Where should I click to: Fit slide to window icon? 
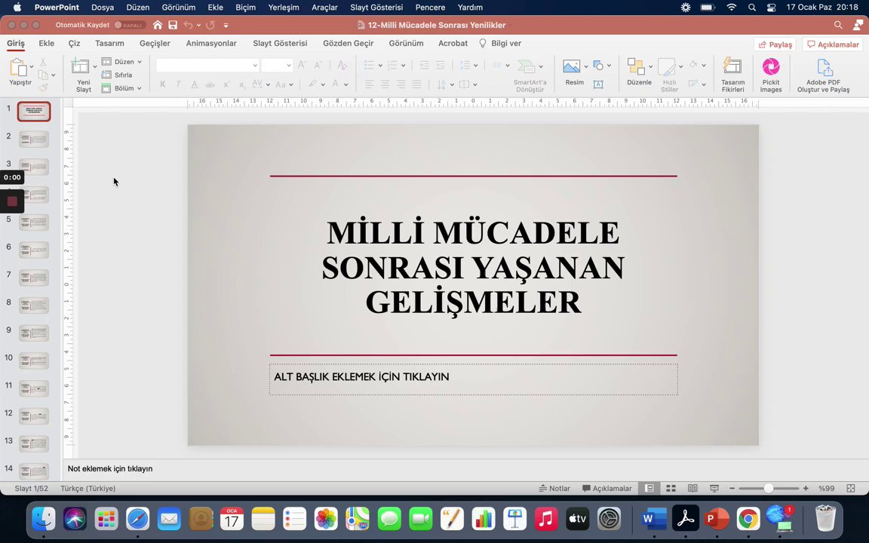(851, 488)
